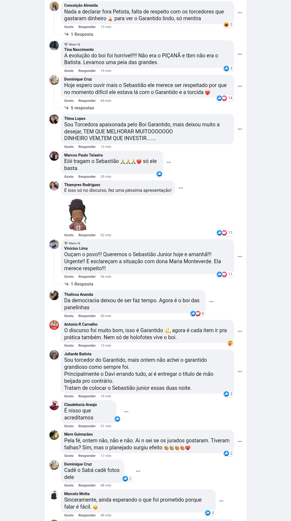The width and height of the screenshot is (291, 521).
Task: Open three-dots menu for Marcelo Motta's comment
Action: pyautogui.click(x=221, y=501)
